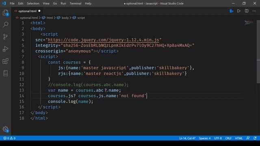Change line endings via CRLF
Screen dimensions: 260x146
tap(228, 138)
